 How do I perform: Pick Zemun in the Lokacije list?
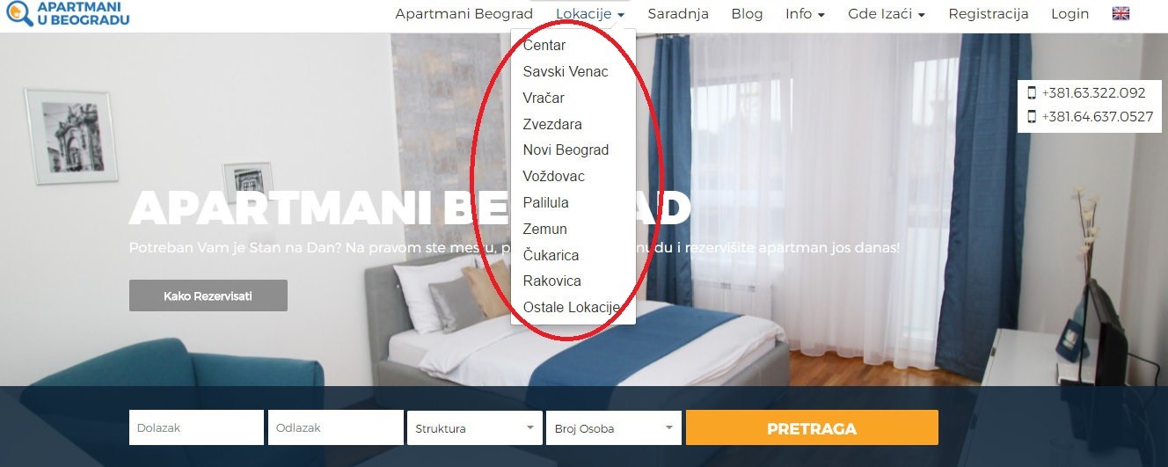tap(544, 230)
